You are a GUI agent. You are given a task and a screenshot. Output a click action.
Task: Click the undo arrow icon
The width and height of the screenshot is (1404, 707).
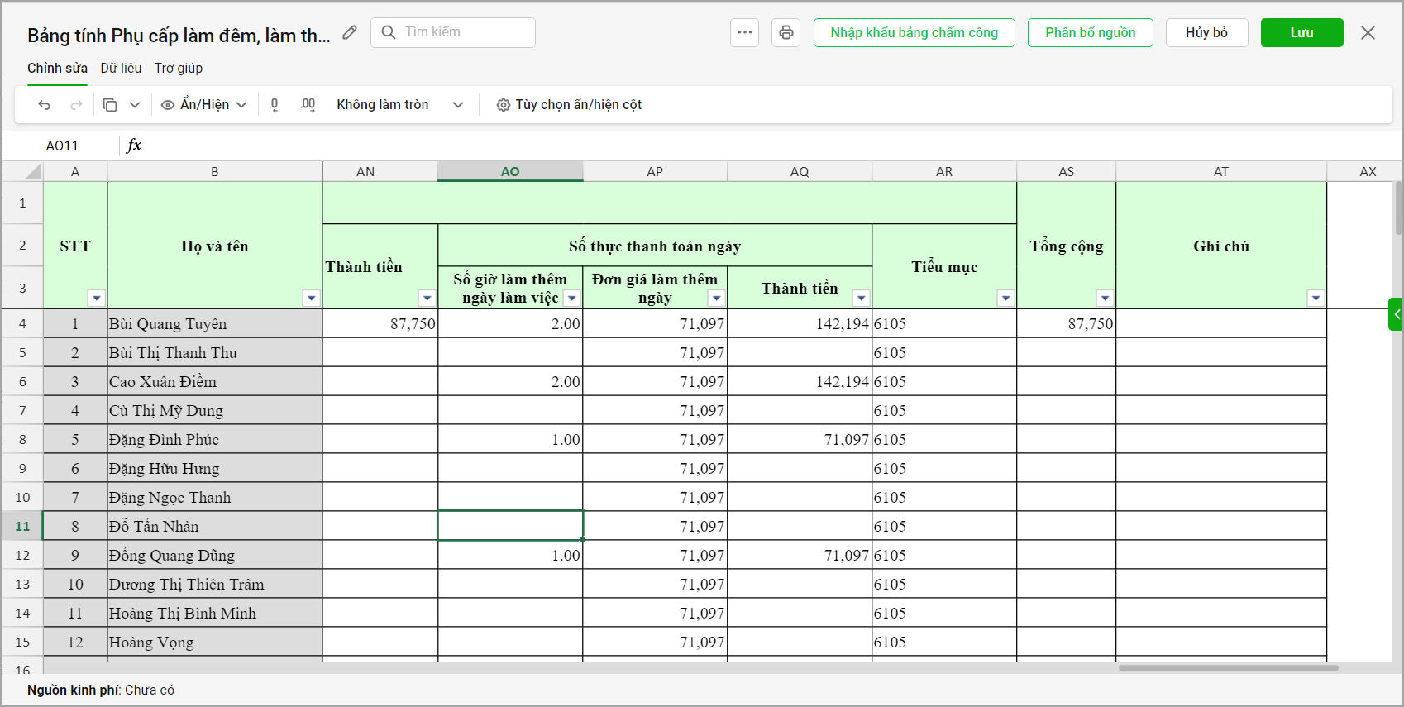[45, 105]
